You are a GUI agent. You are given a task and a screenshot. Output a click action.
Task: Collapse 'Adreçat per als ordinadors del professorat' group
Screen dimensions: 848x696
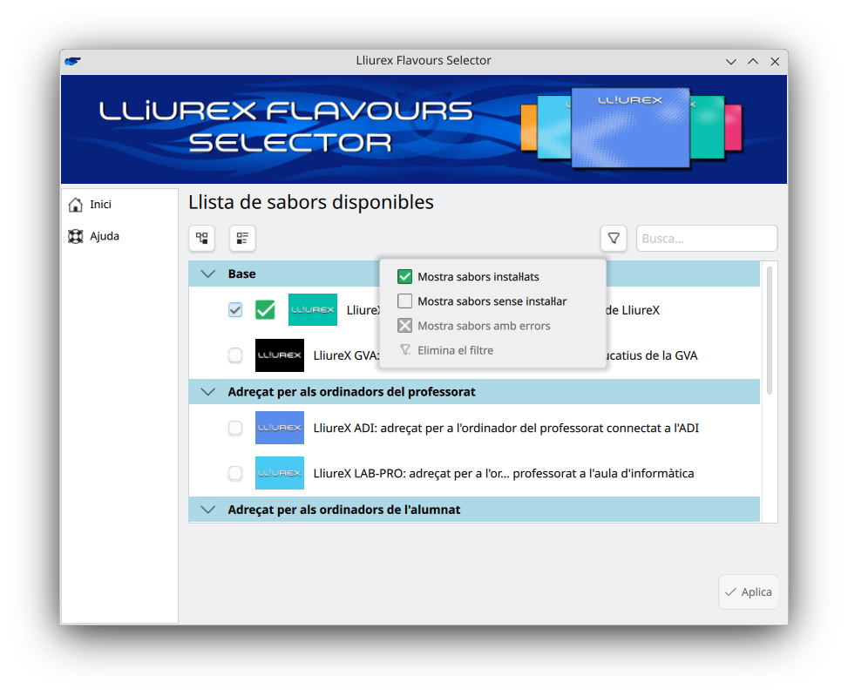207,392
